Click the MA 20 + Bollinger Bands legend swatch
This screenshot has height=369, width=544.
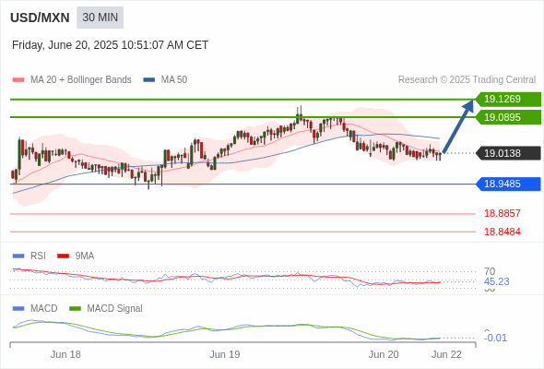(18, 80)
